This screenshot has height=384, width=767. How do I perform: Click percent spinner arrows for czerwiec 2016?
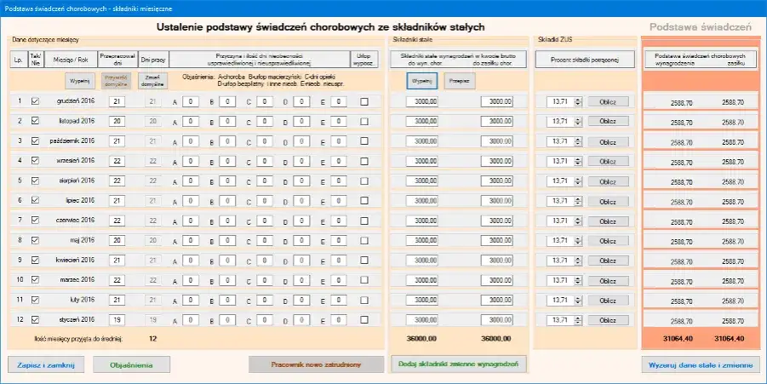click(x=578, y=221)
